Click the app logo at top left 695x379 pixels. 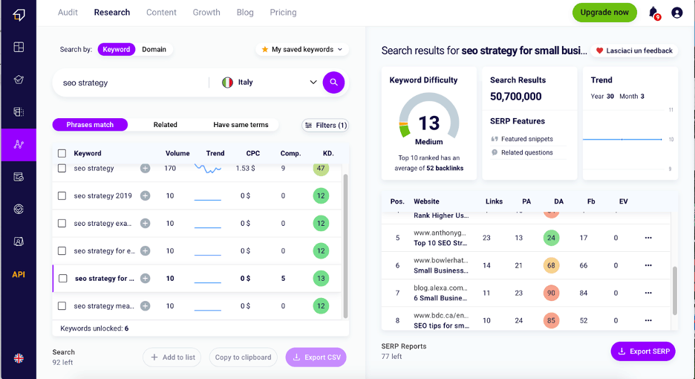pos(19,14)
